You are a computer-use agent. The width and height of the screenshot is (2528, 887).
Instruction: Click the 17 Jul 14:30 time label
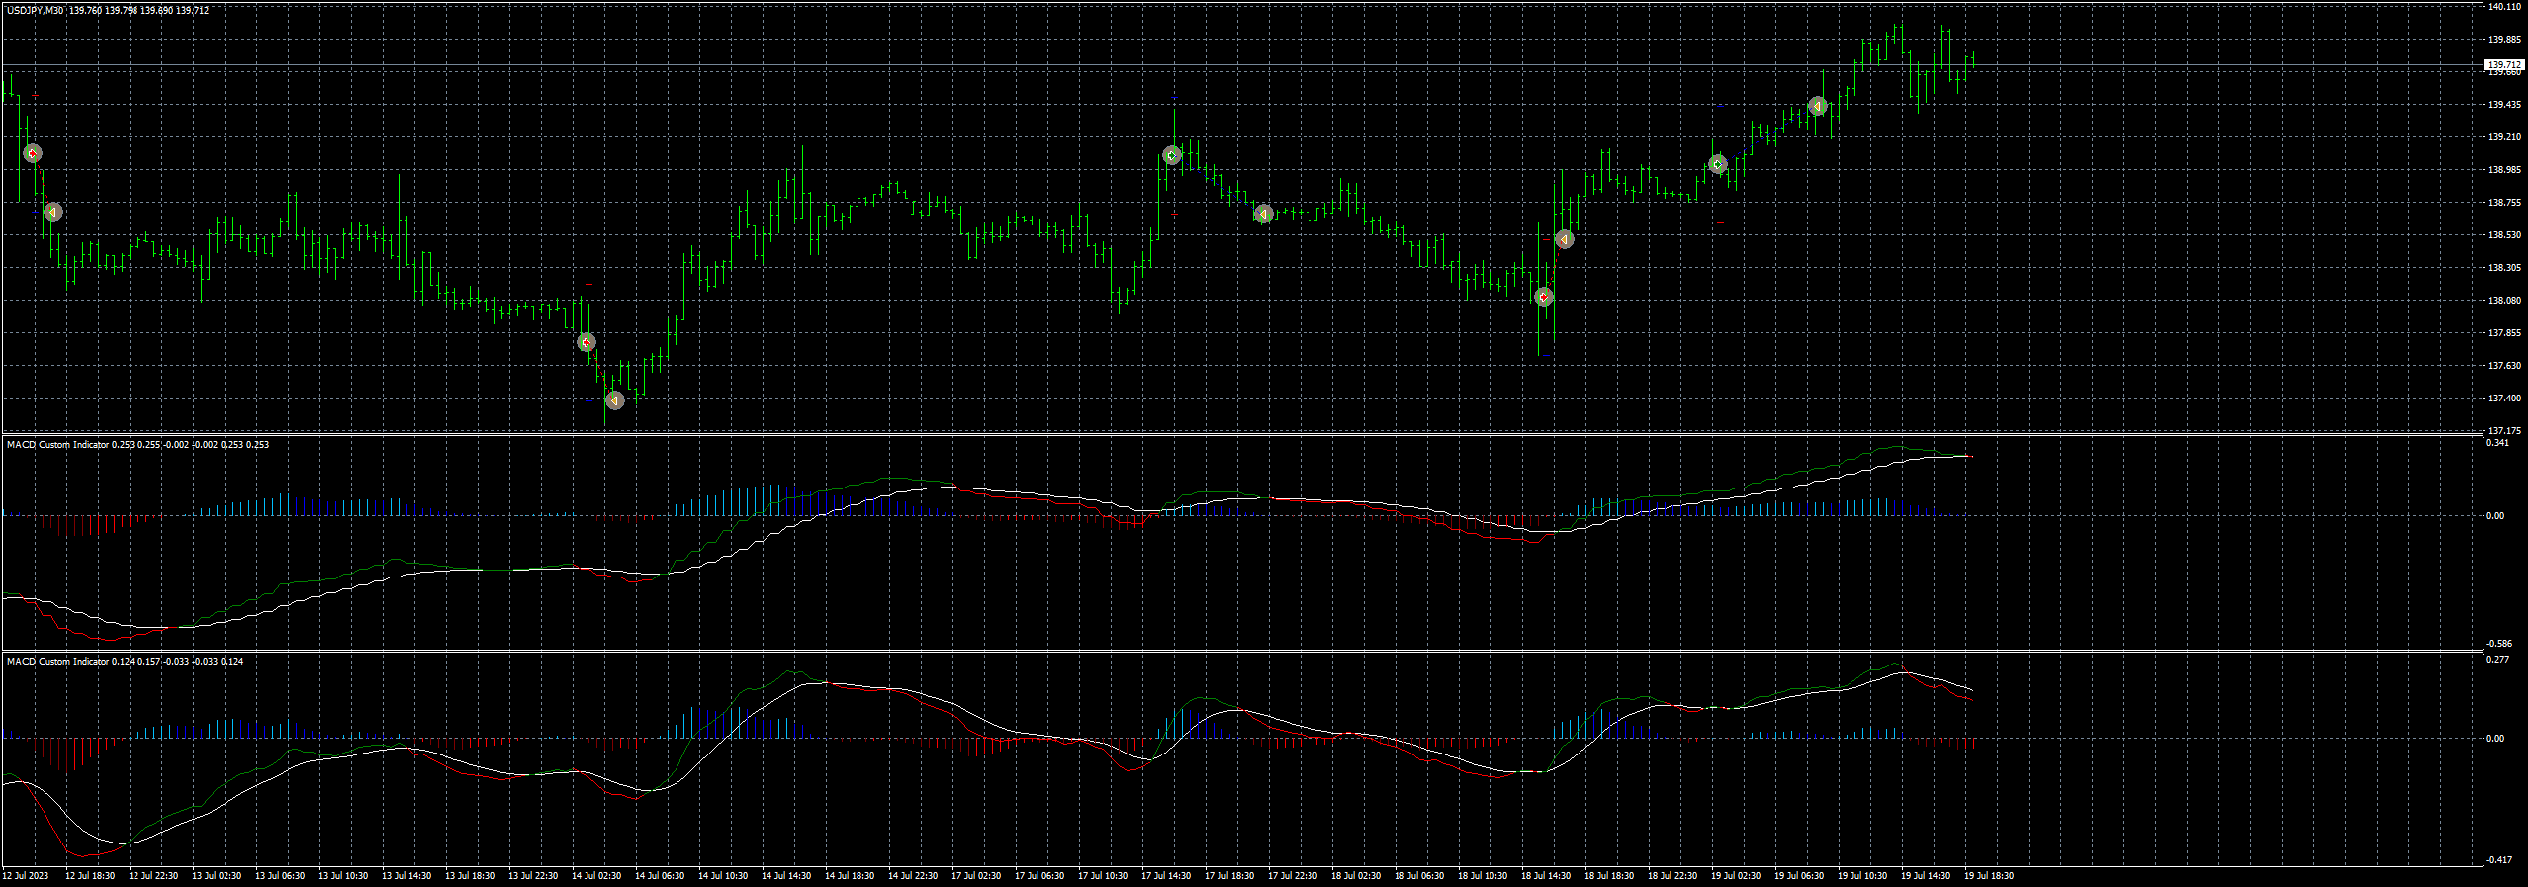pos(1166,876)
